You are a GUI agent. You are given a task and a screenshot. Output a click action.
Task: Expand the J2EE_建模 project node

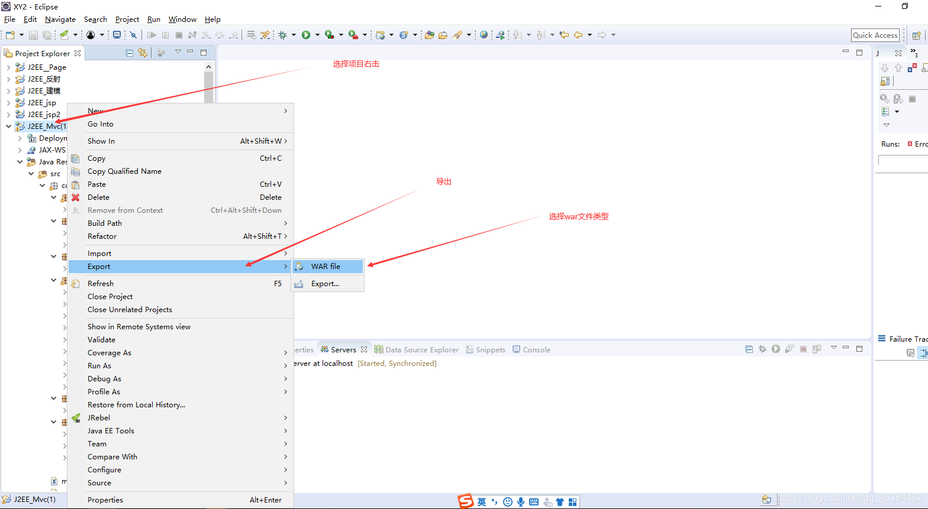click(x=8, y=91)
